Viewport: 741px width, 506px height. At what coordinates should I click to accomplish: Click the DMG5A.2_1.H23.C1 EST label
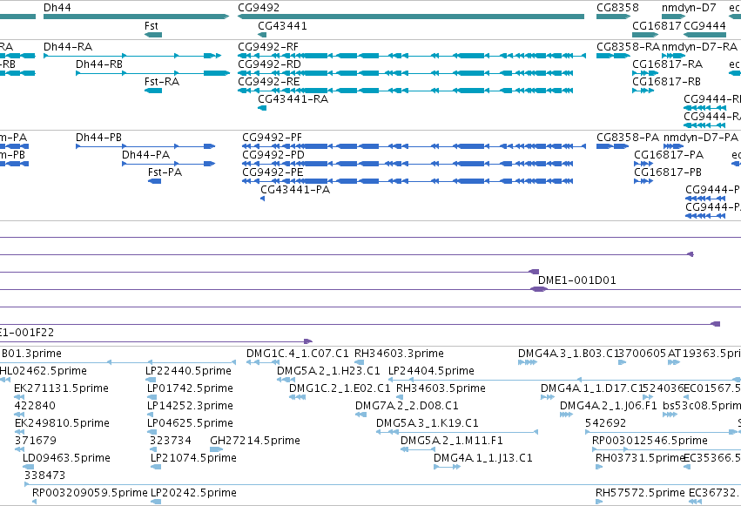point(328,371)
